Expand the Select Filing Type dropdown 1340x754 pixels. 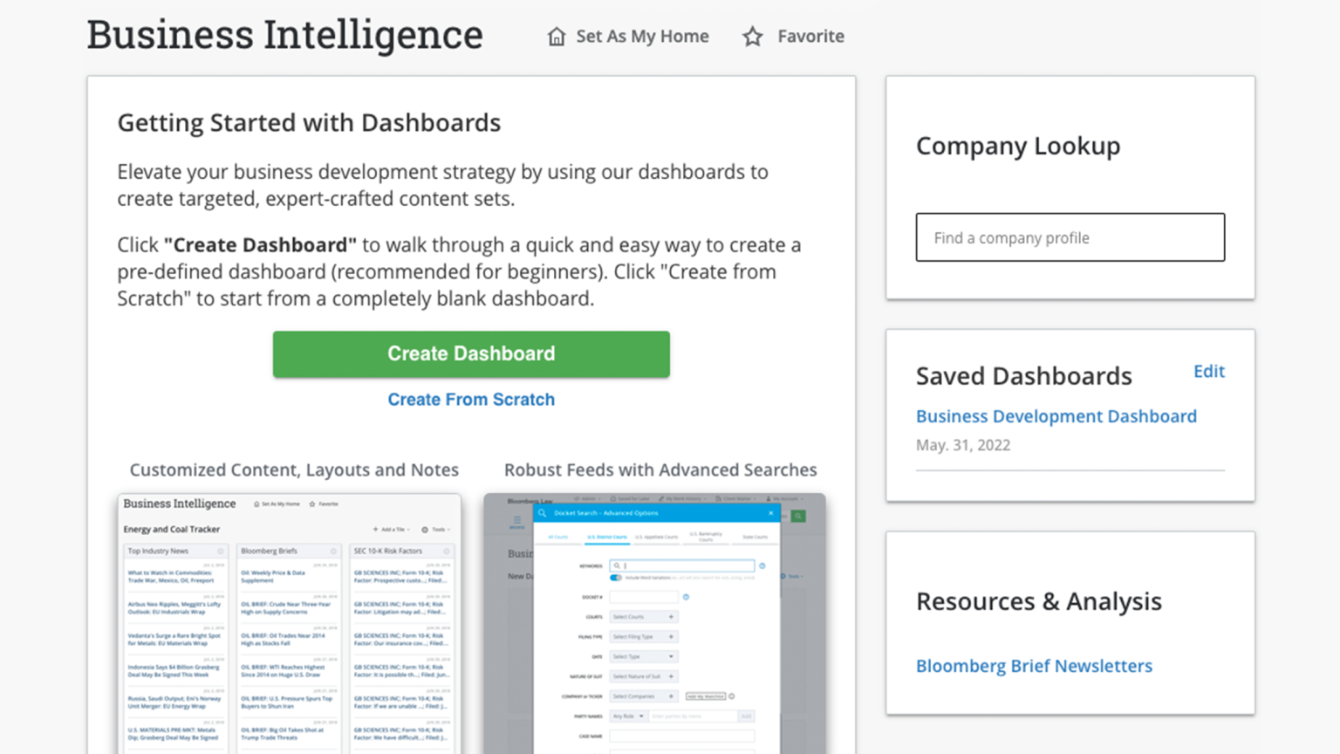[x=644, y=636]
